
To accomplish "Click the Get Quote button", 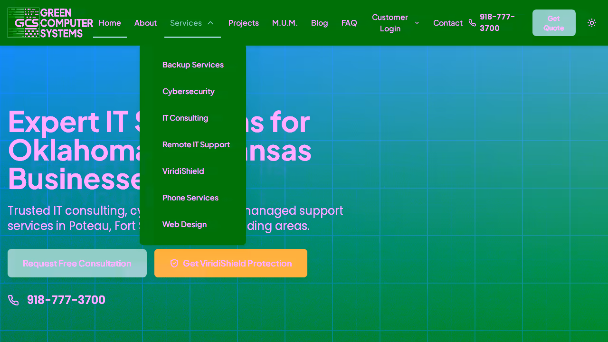I will coord(554,23).
